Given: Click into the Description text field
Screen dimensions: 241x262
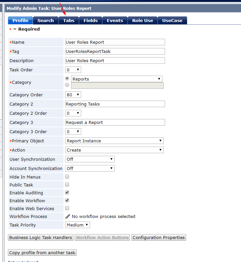Looking at the screenshot, I should click(x=115, y=60).
